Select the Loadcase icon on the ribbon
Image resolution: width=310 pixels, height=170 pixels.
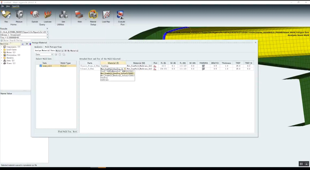[47, 15]
